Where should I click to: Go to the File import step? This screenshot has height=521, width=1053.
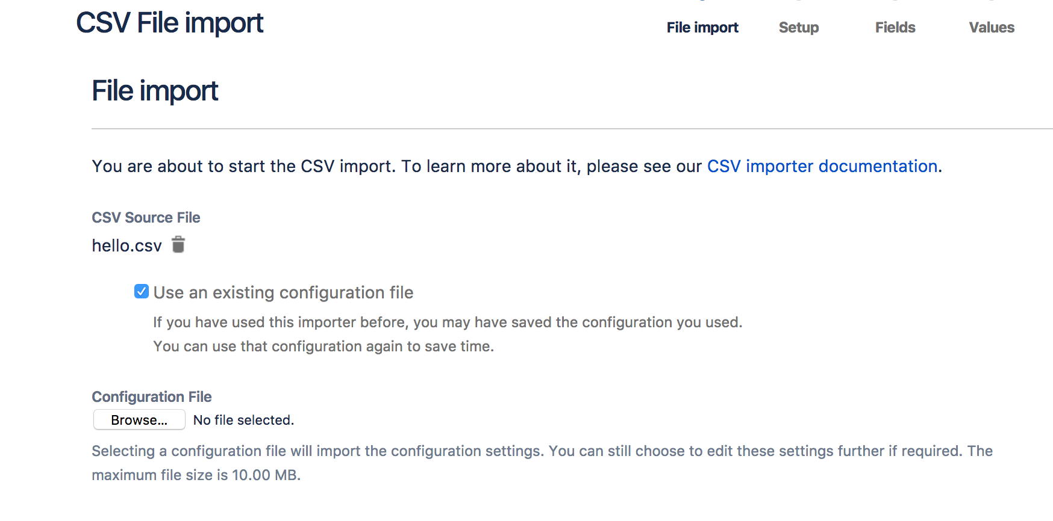pyautogui.click(x=702, y=27)
